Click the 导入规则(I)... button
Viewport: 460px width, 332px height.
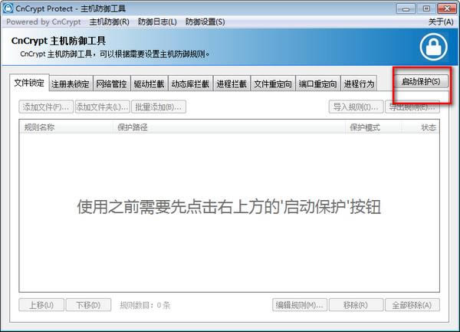pos(356,107)
